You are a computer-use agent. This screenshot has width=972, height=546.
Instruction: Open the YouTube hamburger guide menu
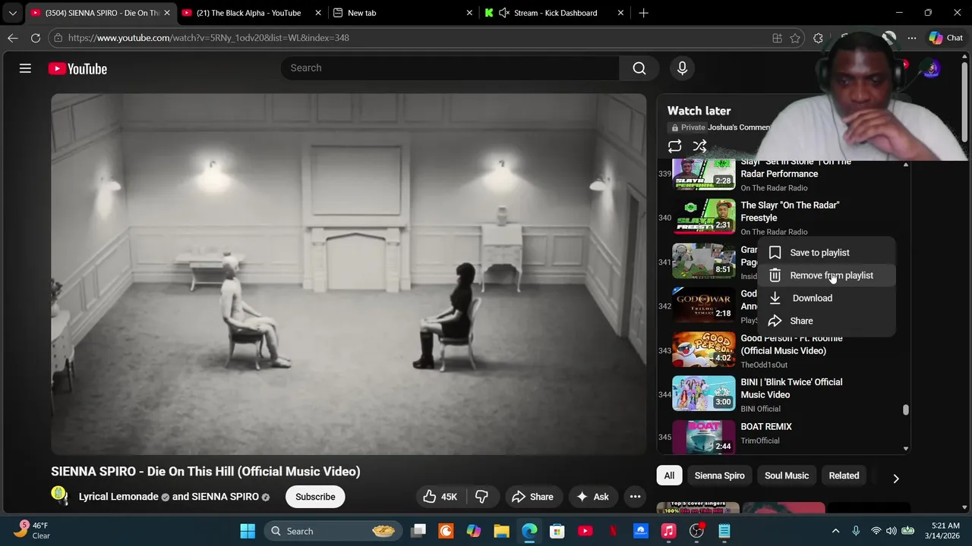click(25, 68)
